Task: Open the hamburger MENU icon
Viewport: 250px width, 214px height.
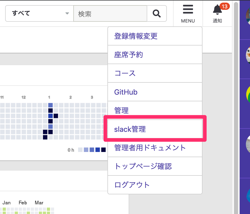Action: 188,10
